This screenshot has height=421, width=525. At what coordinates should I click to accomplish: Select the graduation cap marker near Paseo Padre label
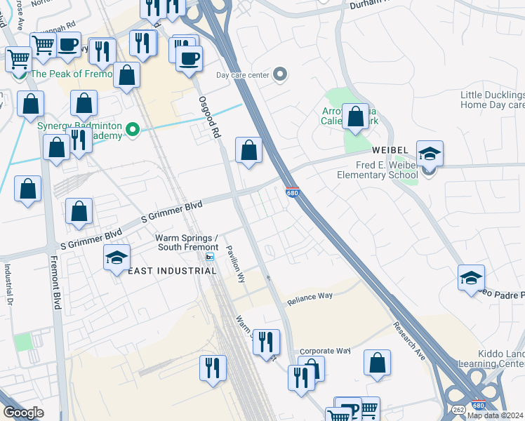click(x=471, y=280)
